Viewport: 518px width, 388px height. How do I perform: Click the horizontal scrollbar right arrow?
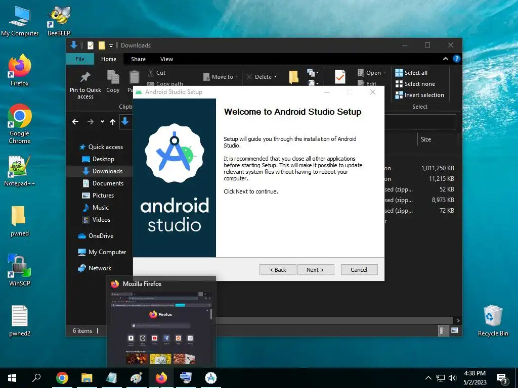click(457, 320)
